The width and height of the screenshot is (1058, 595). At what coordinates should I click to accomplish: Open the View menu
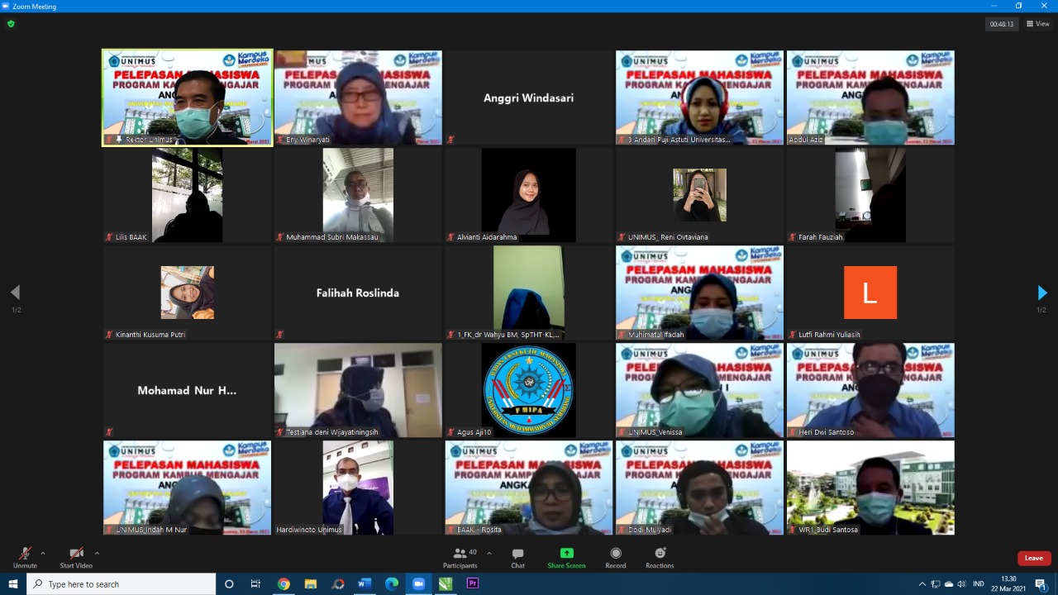(1037, 23)
